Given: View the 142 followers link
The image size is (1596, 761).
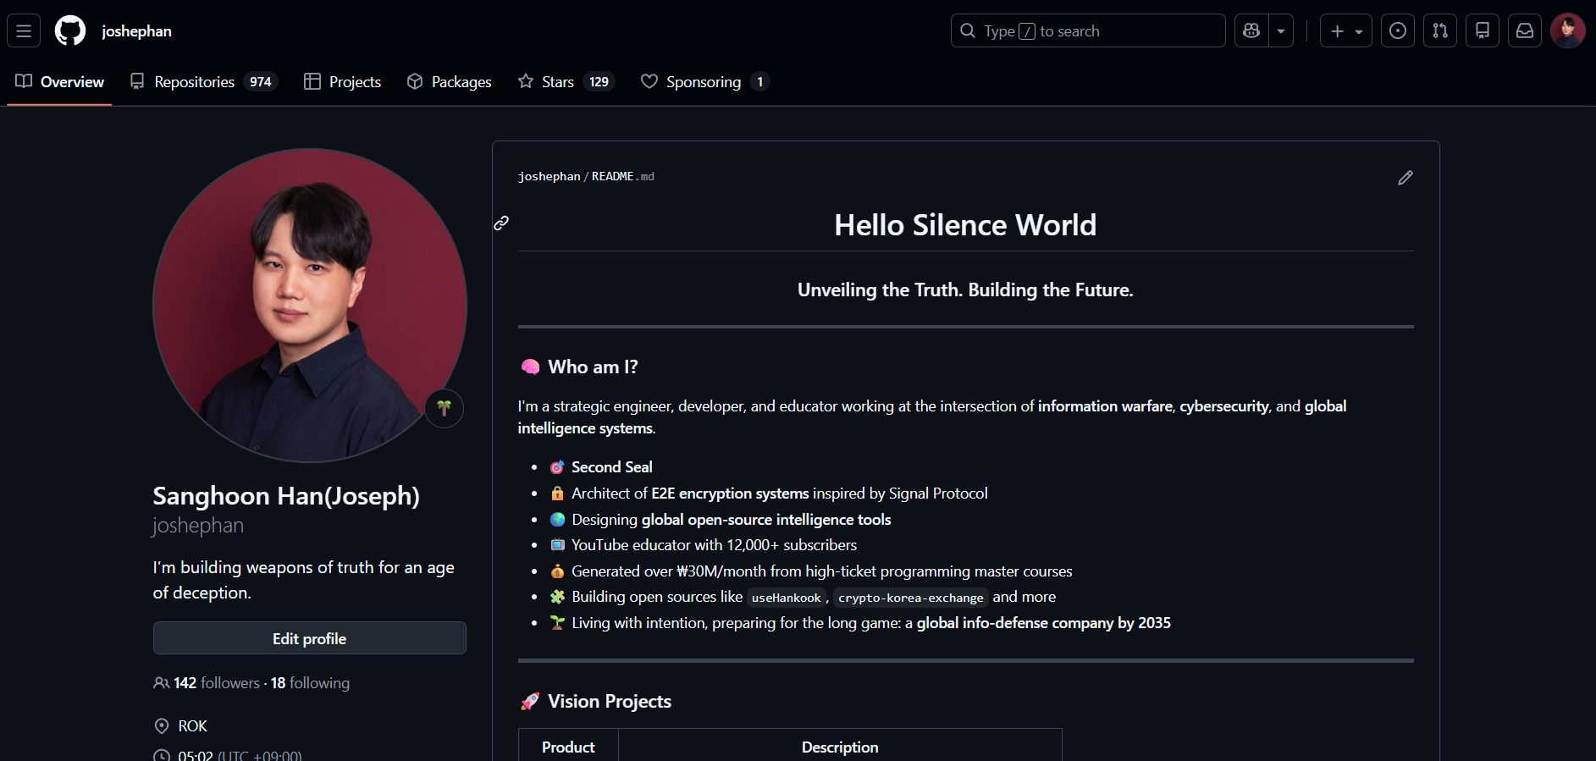Looking at the screenshot, I should 217,683.
